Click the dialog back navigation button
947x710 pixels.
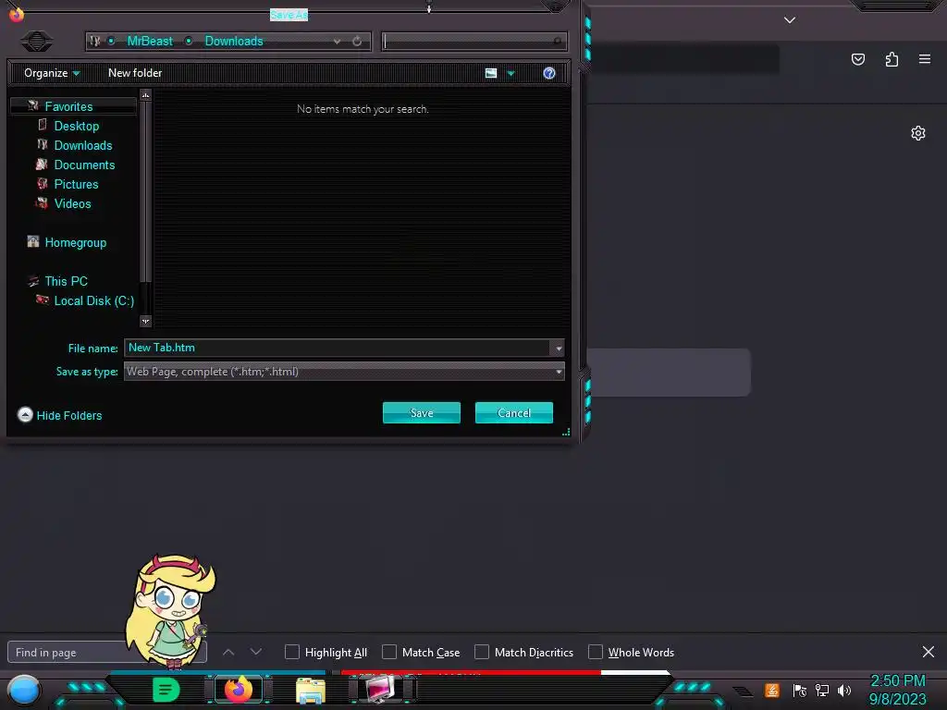37,41
